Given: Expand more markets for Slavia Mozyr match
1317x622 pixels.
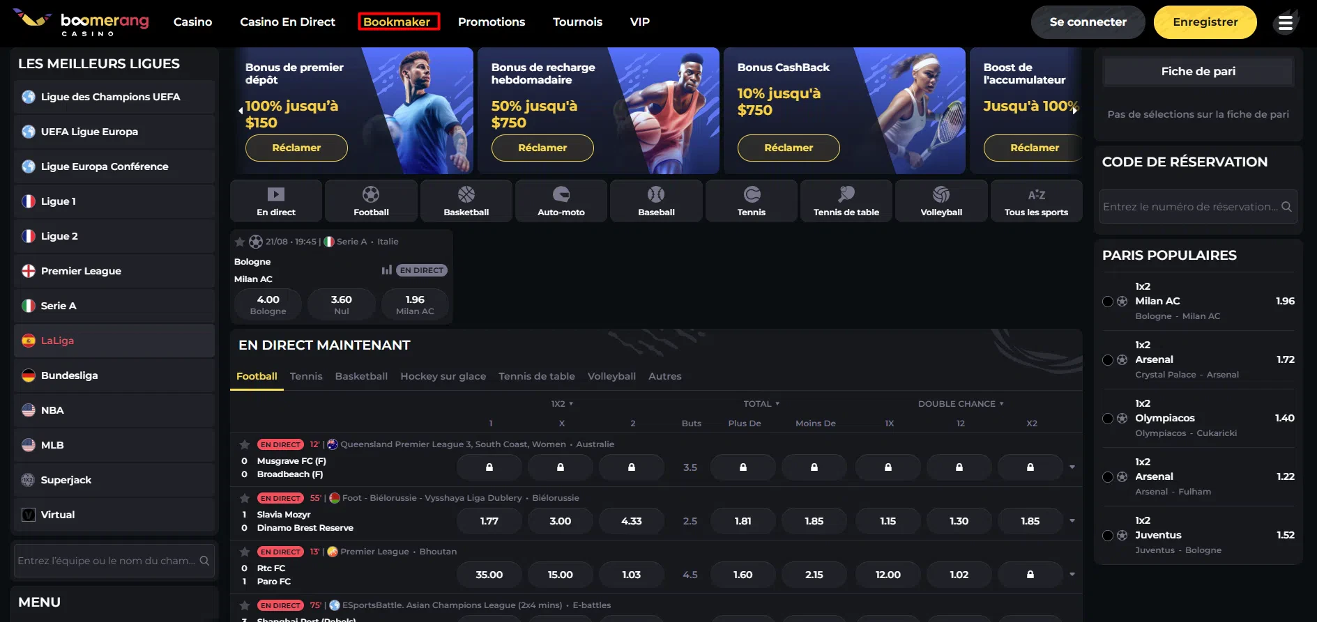Looking at the screenshot, I should coord(1072,521).
